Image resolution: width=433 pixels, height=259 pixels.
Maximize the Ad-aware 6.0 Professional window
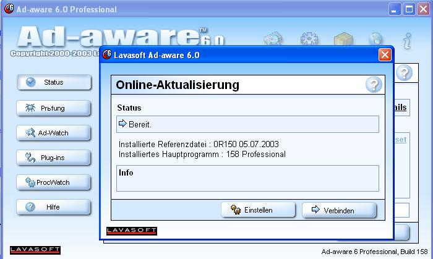[x=409, y=9]
